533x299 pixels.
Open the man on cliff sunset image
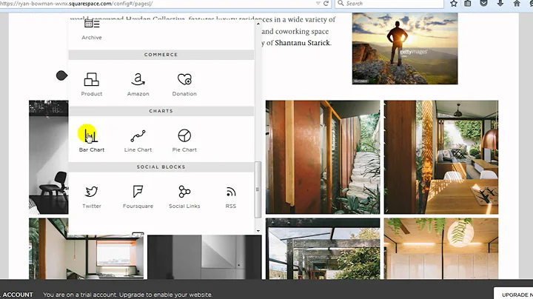(405, 49)
